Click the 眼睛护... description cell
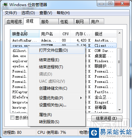Viewport: 132px width, 138px height. (x=103, y=66)
